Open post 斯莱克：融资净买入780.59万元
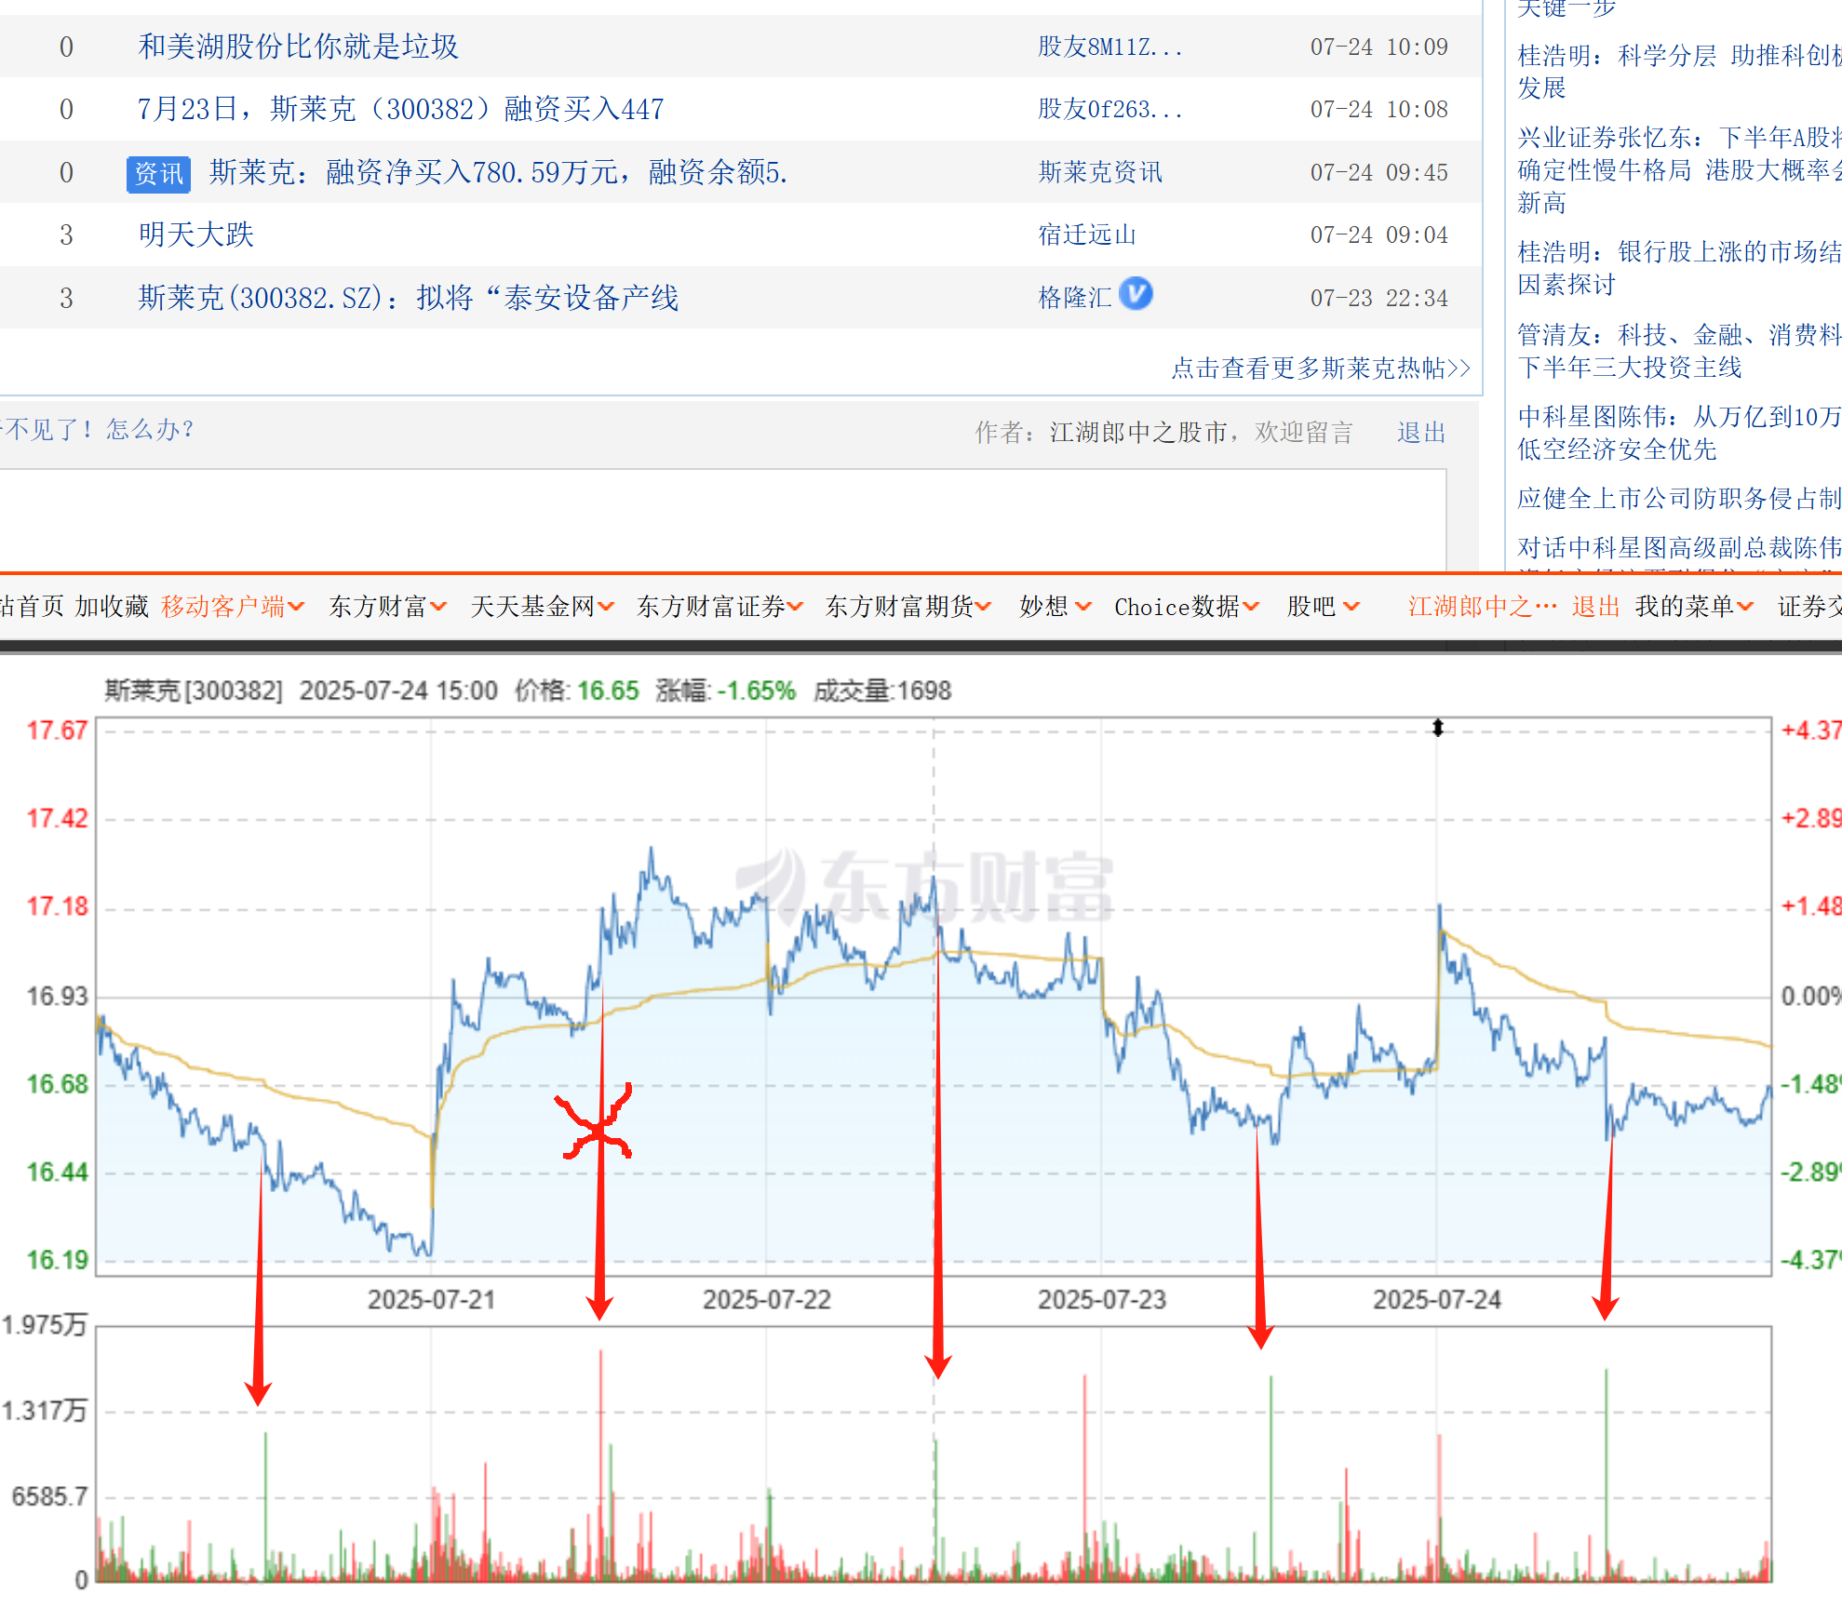 click(x=498, y=172)
